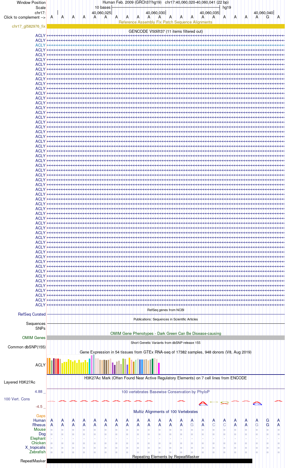
Task: Click the ACLY label beside the GTEx bar chart
Action: (40, 365)
